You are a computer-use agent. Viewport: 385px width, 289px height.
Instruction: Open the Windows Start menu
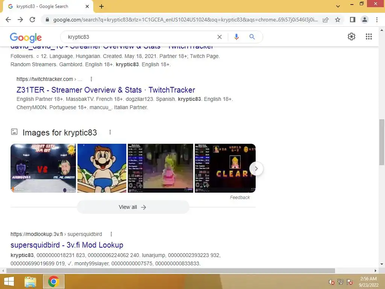[9, 281]
